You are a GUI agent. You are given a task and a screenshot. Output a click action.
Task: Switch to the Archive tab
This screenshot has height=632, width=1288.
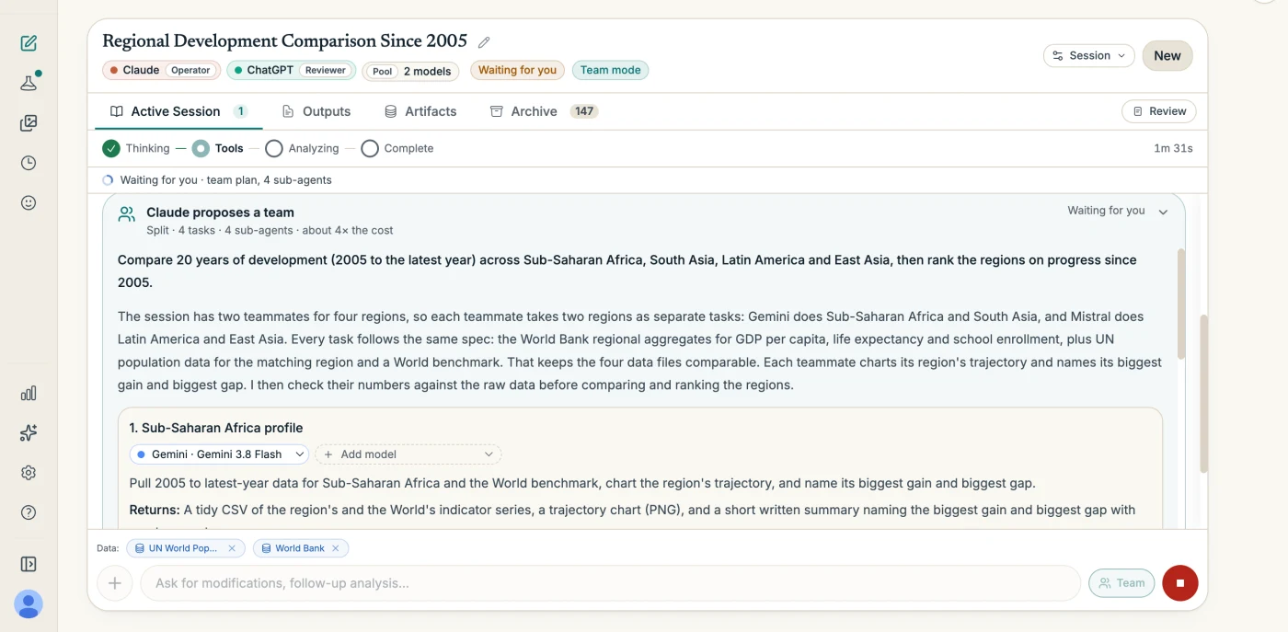543,111
